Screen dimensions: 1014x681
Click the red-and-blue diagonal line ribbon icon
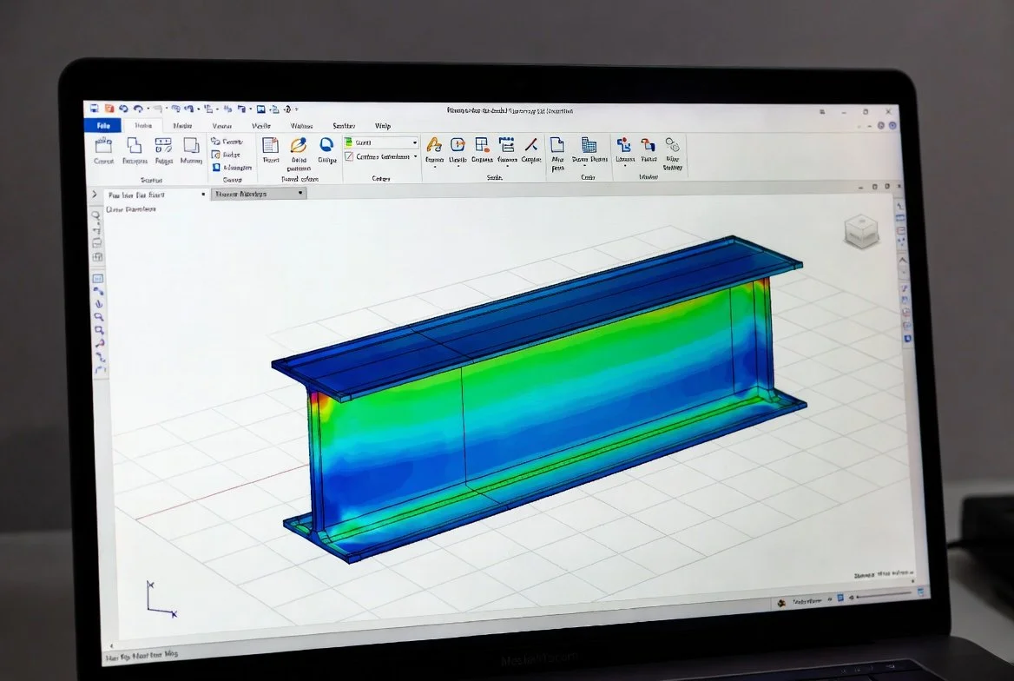tap(531, 144)
